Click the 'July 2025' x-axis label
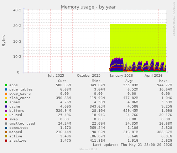This screenshot has height=153, width=177. pyautogui.click(x=56, y=76)
